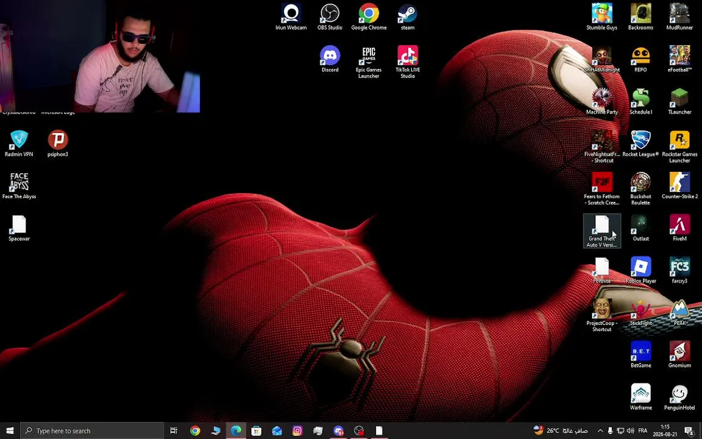This screenshot has height=439, width=702.
Task: Launch OBS Studio from the desktop
Action: pos(330,17)
